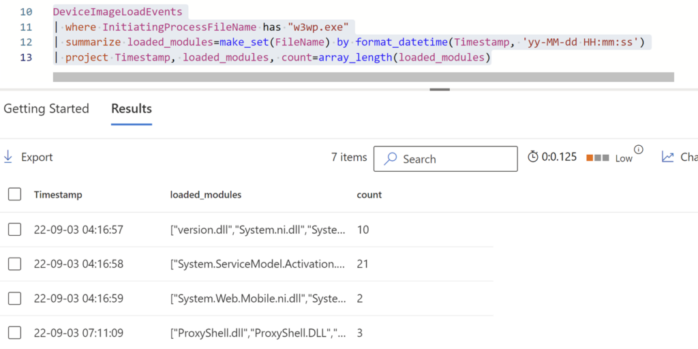Click the chart view icon
Screen dimensions: 698x349
point(668,157)
